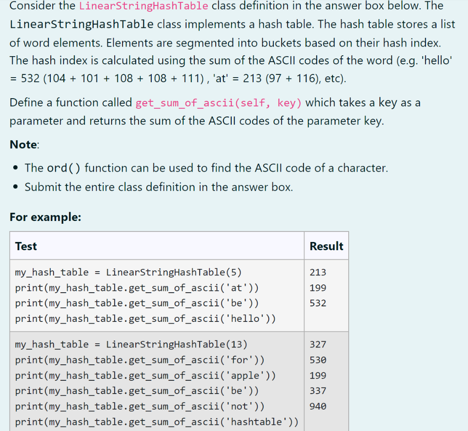
Task: Select the get_sum_of_ascii(self, key) code snippet
Action: point(218,103)
